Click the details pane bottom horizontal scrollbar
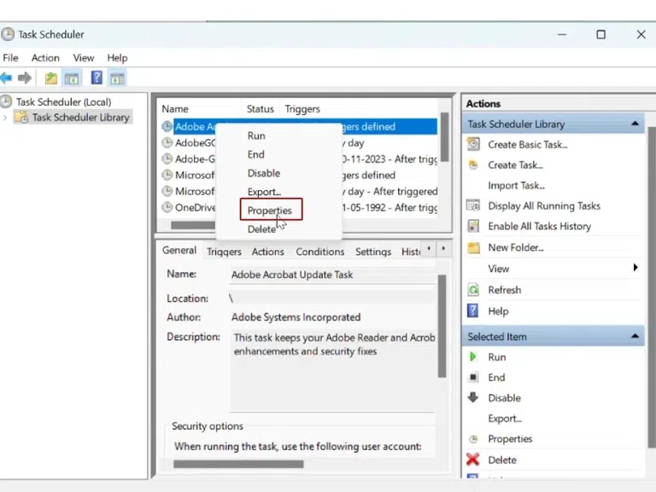 238,464
